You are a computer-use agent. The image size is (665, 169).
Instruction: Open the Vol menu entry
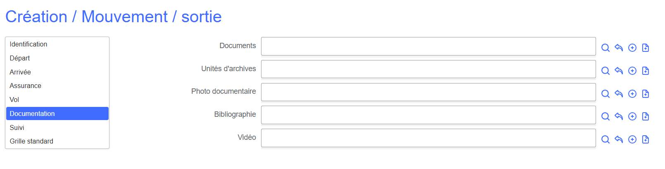(14, 100)
